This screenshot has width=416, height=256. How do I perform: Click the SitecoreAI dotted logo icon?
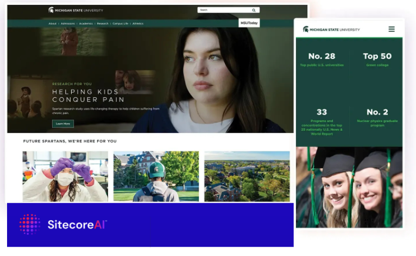(x=30, y=224)
